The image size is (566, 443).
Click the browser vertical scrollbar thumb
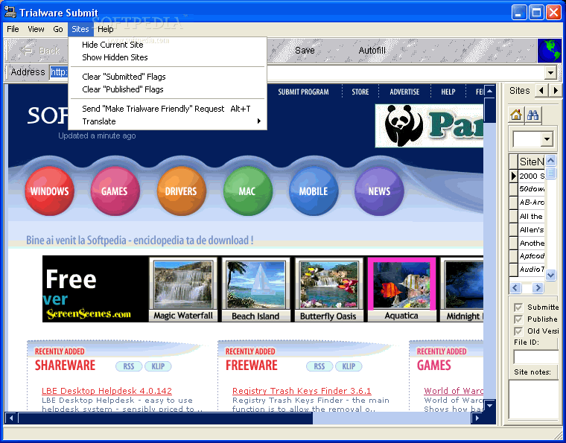[489, 110]
